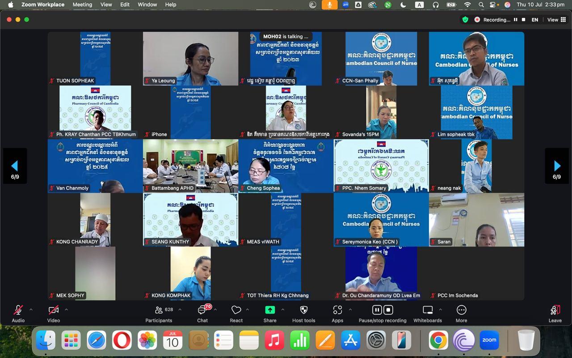The height and width of the screenshot is (358, 572).
Task: Pause recording from bottom toolbar
Action: (377, 310)
